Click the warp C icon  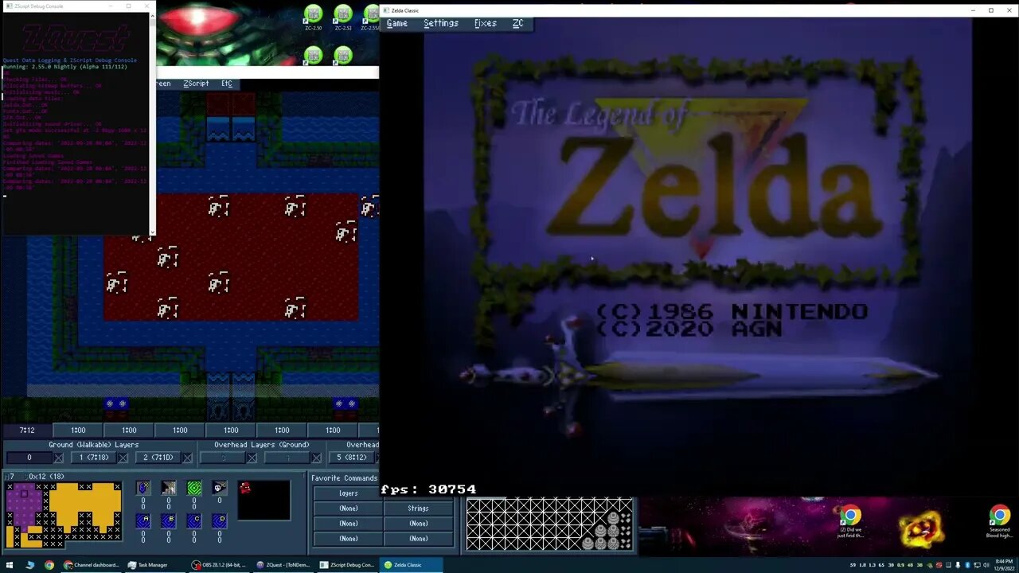[x=194, y=520]
